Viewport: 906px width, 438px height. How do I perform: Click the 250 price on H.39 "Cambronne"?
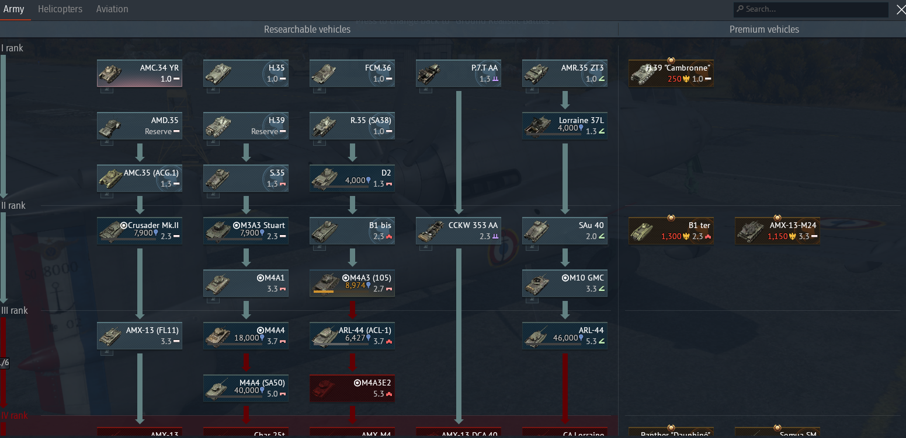coord(675,79)
